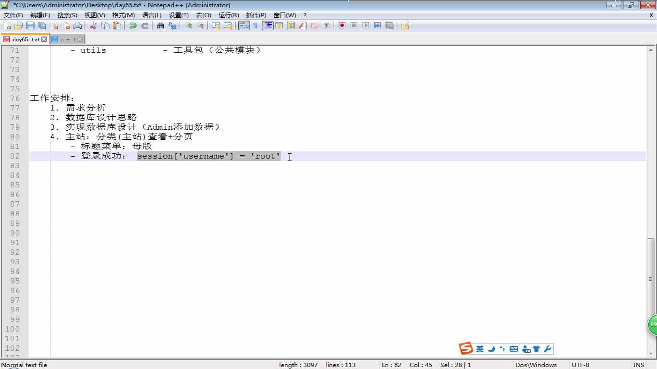657x369 pixels.
Task: Stop macro recording button
Action: click(x=354, y=25)
